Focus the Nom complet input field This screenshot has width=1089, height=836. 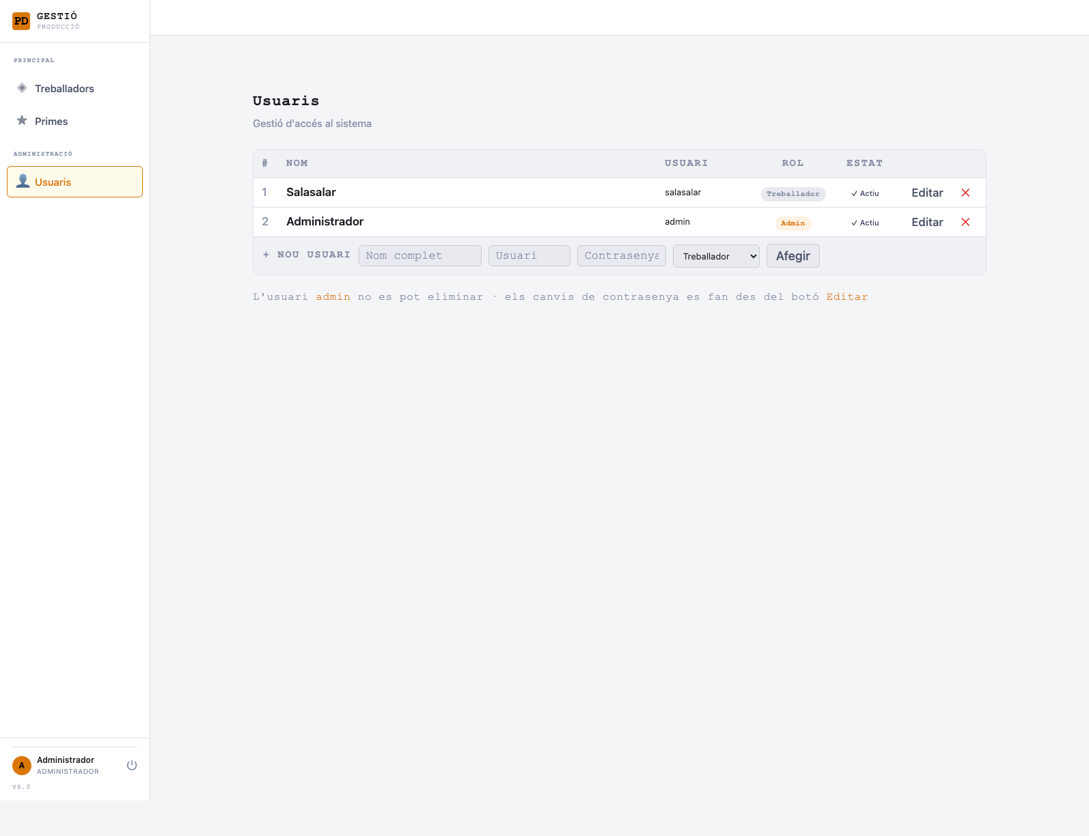point(420,255)
